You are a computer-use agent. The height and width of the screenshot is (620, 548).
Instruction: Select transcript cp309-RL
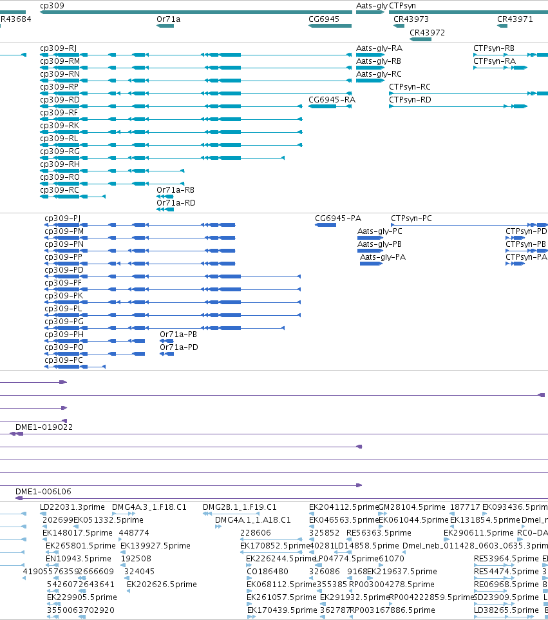171,145
